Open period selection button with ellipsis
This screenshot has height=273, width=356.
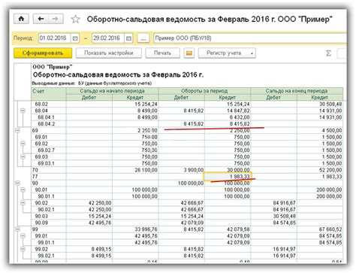click(x=143, y=38)
